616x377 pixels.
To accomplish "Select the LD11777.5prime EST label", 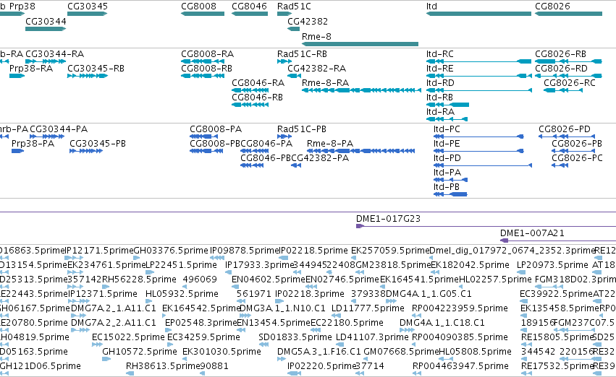I will pos(368,308).
